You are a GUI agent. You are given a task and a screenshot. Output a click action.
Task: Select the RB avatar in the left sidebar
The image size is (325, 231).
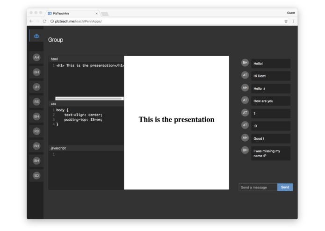[x=36, y=131]
